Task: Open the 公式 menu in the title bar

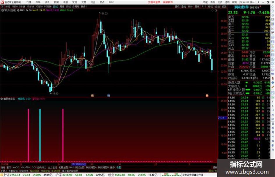Action: [220, 2]
